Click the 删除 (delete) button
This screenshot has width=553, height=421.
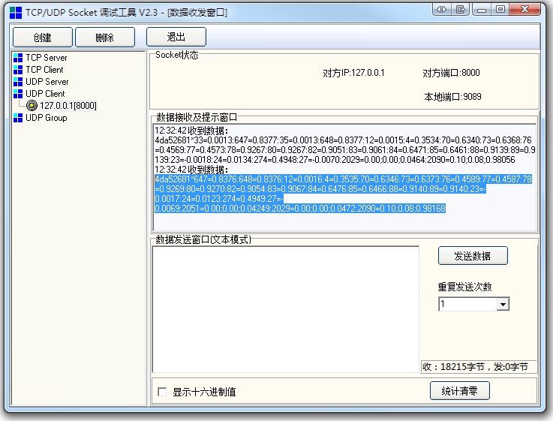pos(105,37)
